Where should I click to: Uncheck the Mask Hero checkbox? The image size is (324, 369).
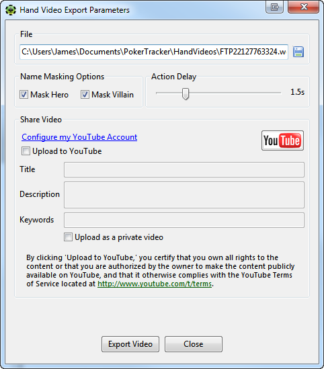(x=24, y=95)
